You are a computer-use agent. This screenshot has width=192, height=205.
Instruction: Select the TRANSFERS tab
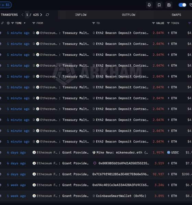(9, 15)
